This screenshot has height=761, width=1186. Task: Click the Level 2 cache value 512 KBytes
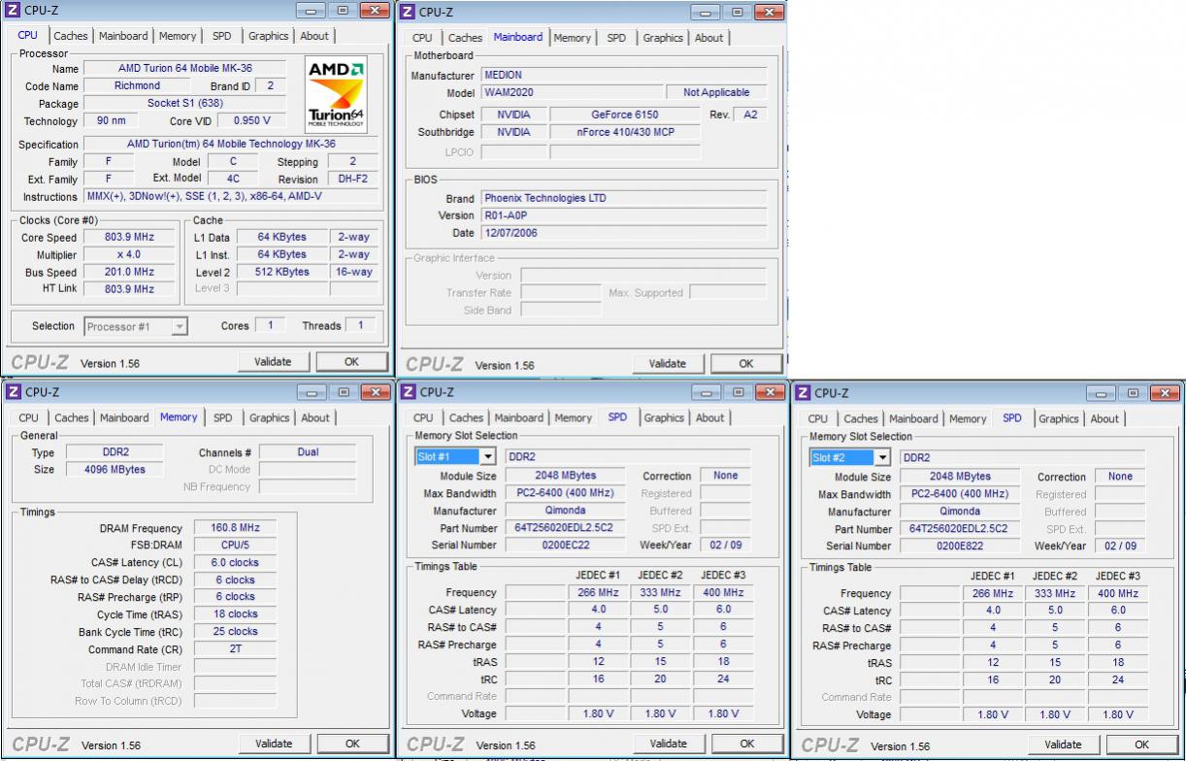pos(281,273)
